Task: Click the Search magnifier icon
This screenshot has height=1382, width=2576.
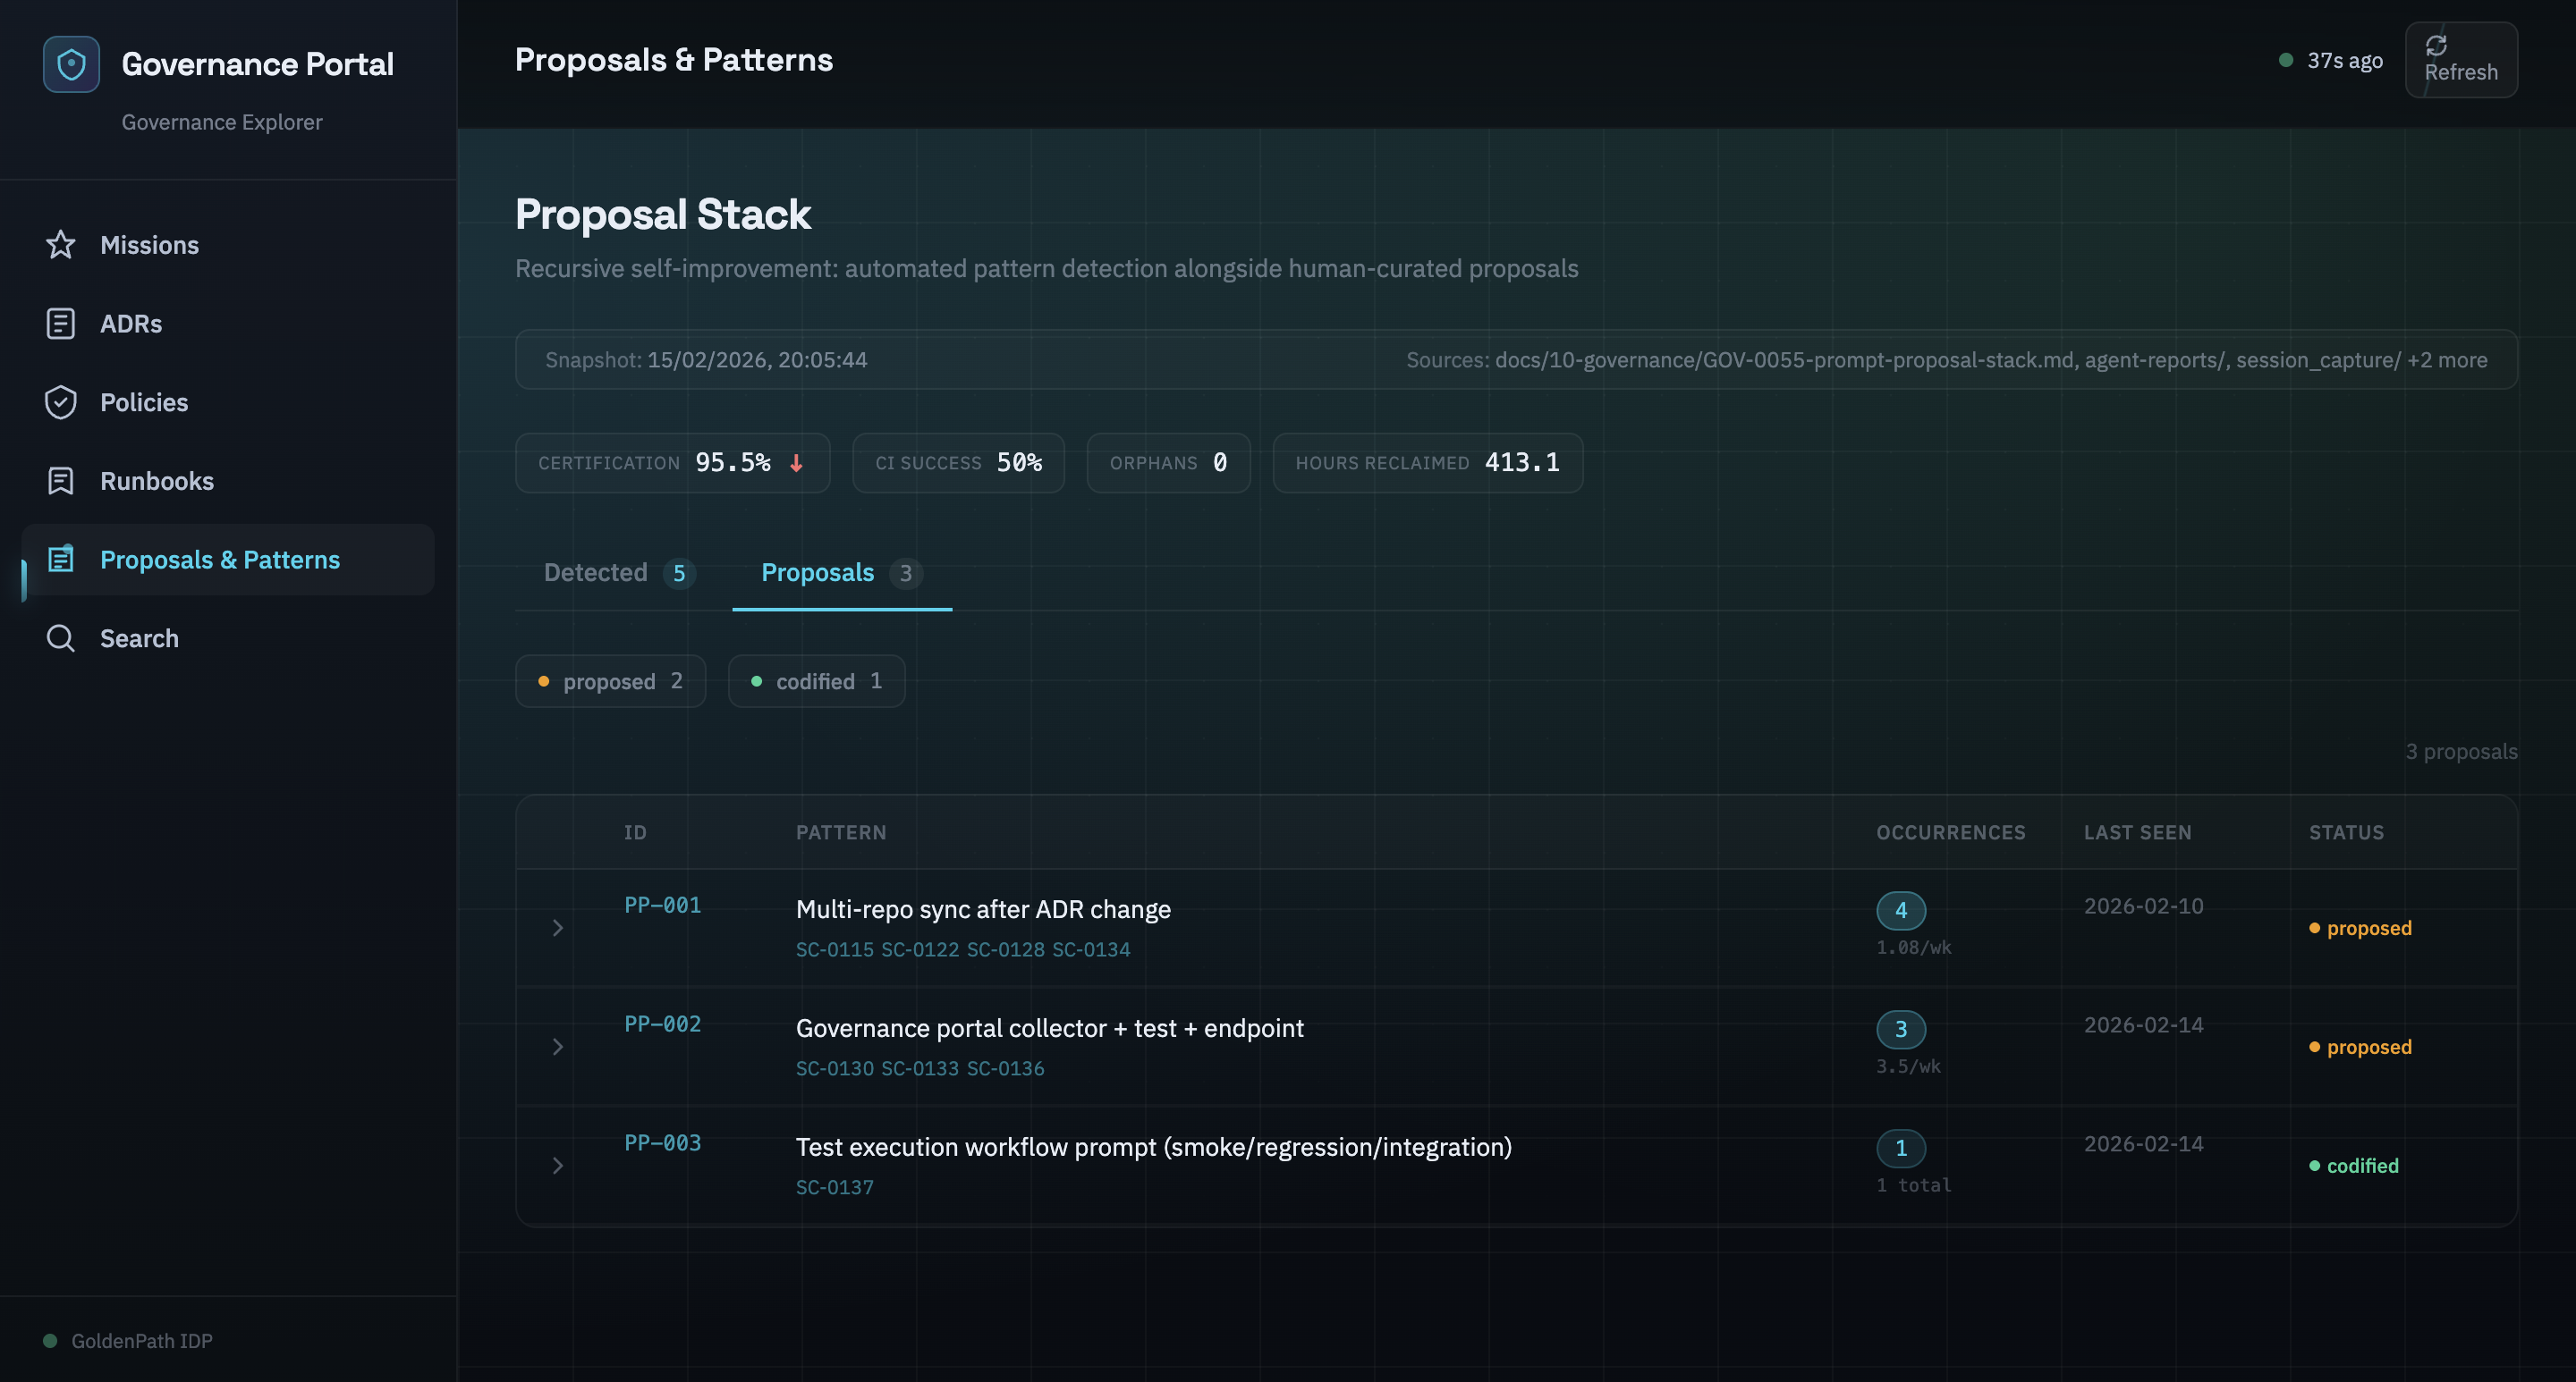Action: 61,637
